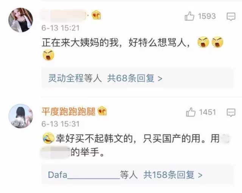Click the arrow after 共158条回复
The width and height of the screenshot is (242, 193).
pyautogui.click(x=200, y=175)
